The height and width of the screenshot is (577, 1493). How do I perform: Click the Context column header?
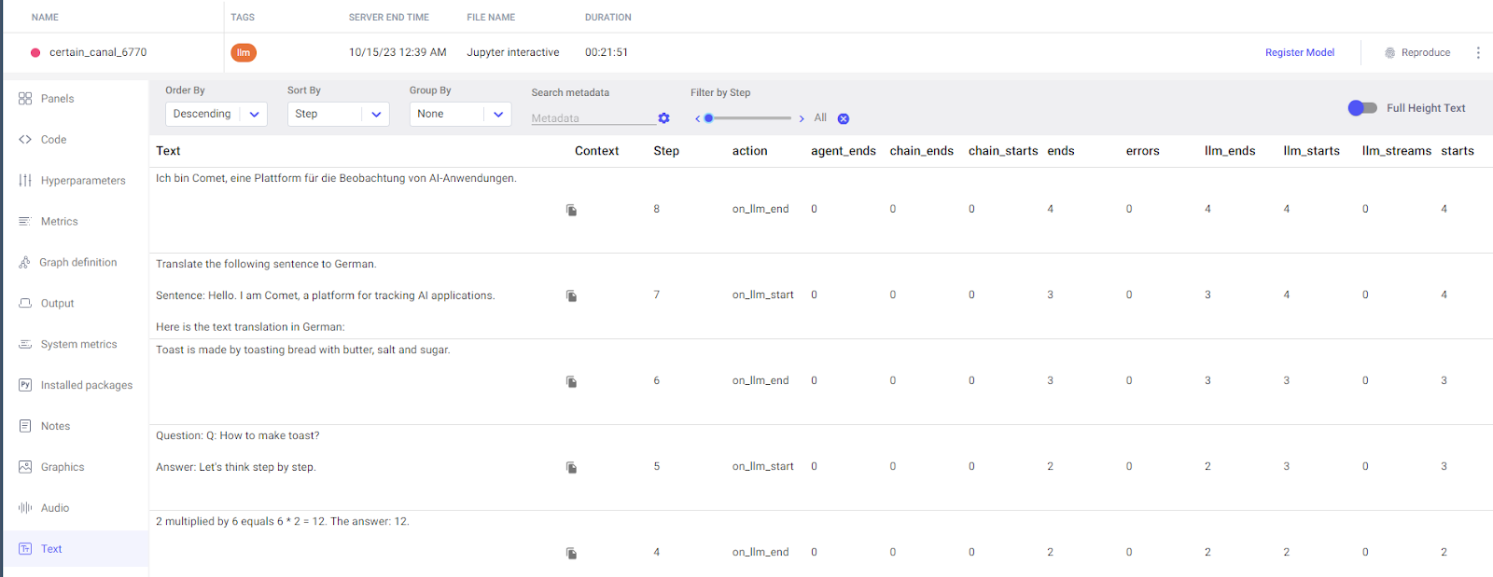point(597,151)
